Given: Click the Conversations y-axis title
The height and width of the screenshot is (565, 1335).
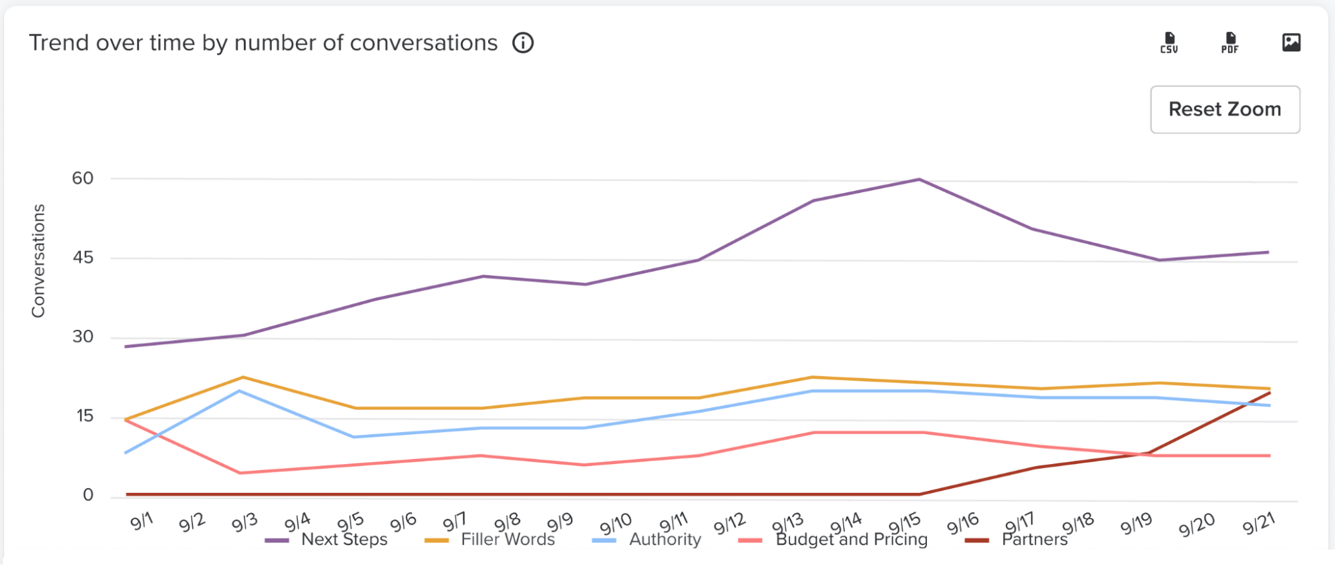Looking at the screenshot, I should tap(39, 260).
